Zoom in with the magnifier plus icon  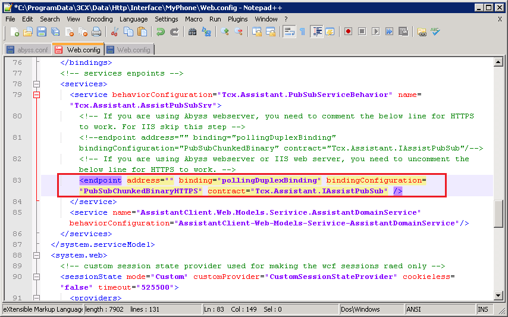click(224, 32)
